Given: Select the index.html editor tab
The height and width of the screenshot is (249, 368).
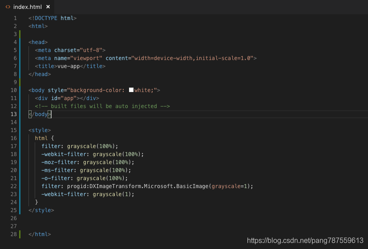Looking at the screenshot, I should 27,7.
